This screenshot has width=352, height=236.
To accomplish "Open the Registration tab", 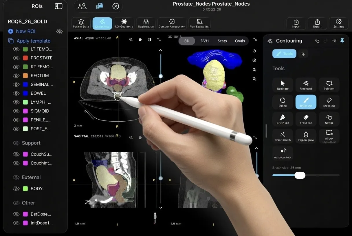I will click(x=146, y=23).
